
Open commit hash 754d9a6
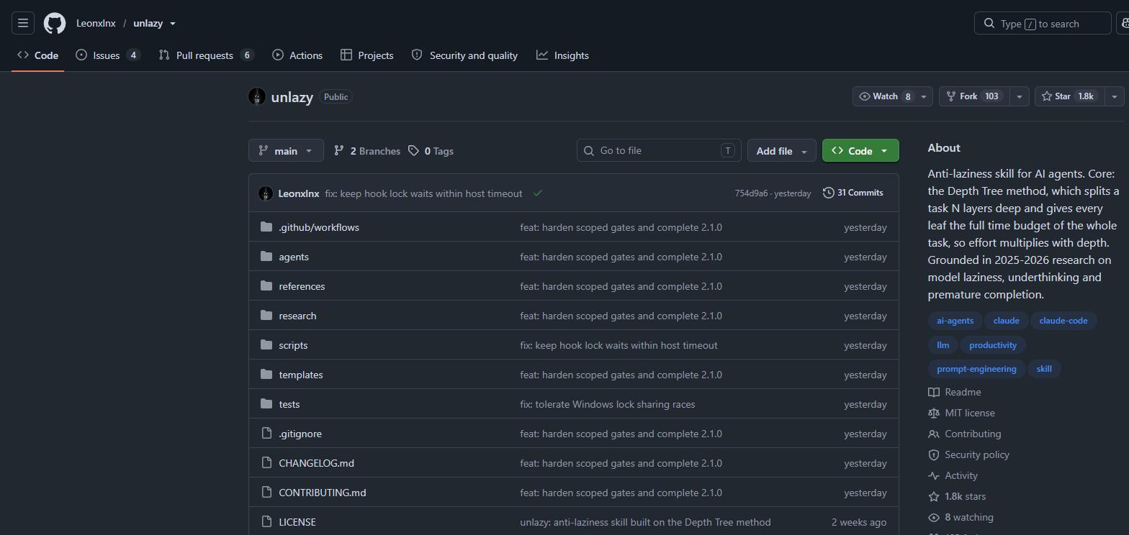[751, 193]
